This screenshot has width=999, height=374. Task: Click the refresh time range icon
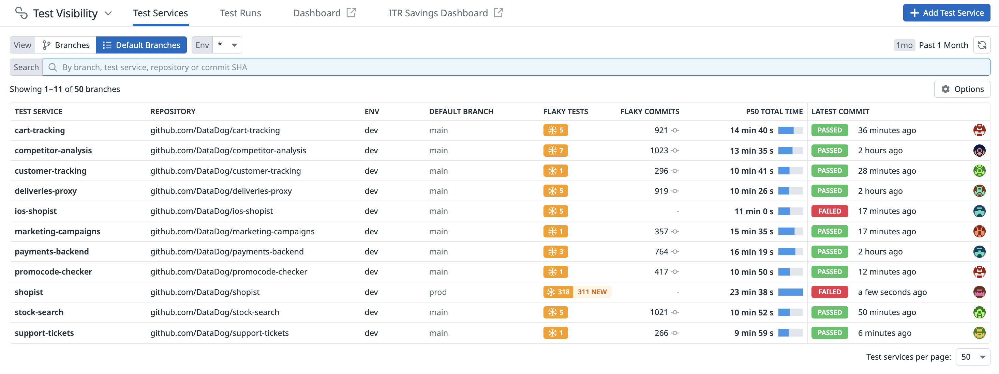[982, 45]
